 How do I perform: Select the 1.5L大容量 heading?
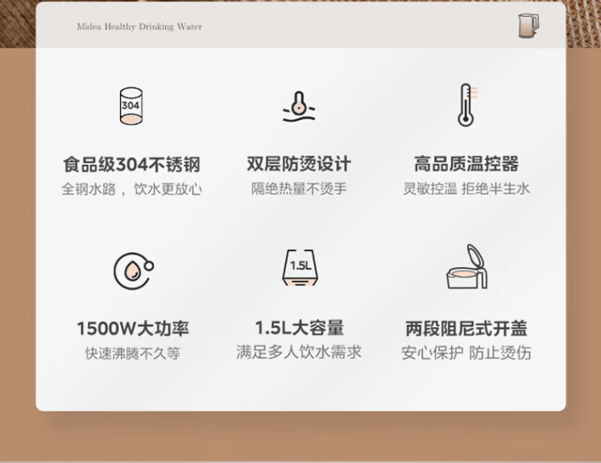(300, 328)
